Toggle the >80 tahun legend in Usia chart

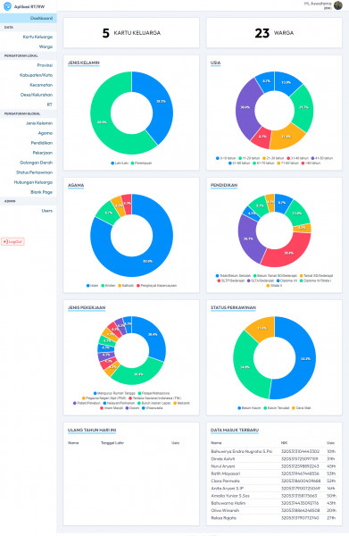coord(311,163)
